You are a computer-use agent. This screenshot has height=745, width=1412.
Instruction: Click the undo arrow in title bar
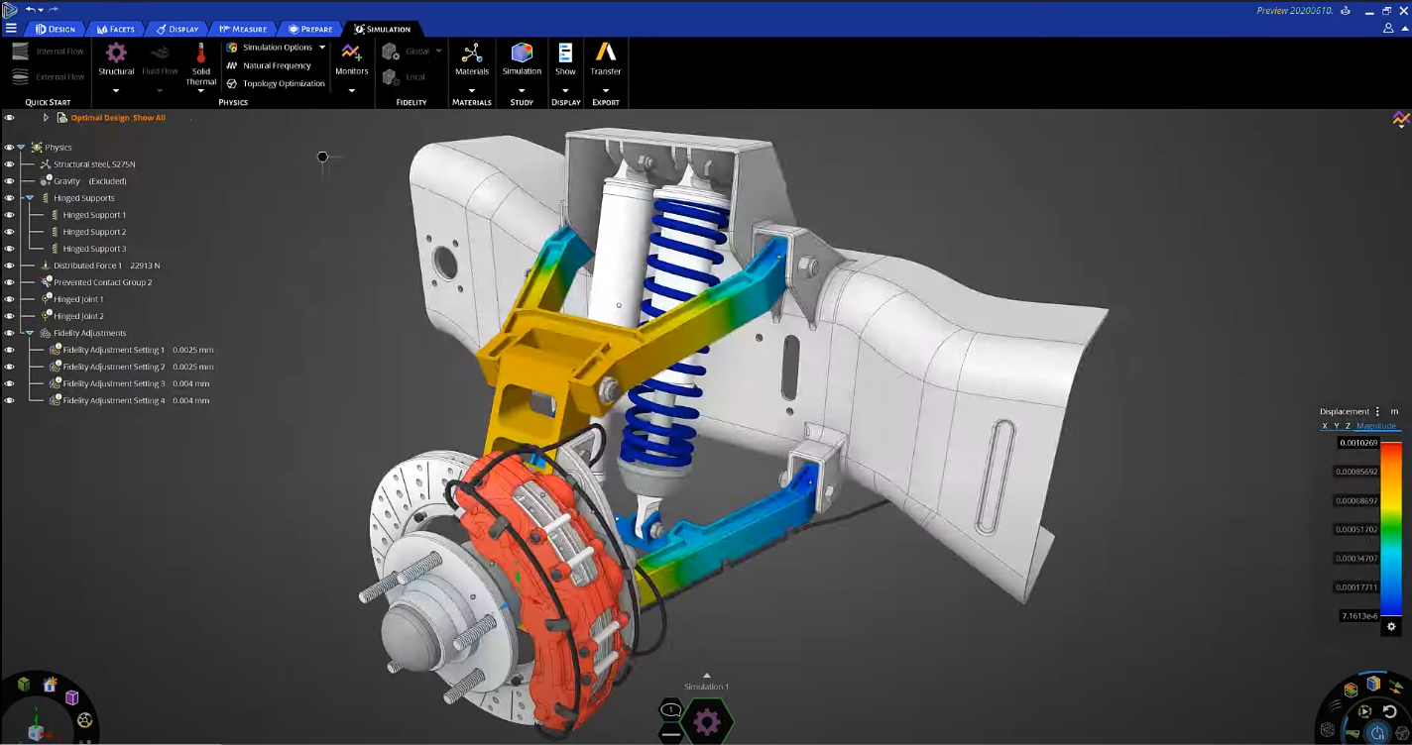click(31, 9)
